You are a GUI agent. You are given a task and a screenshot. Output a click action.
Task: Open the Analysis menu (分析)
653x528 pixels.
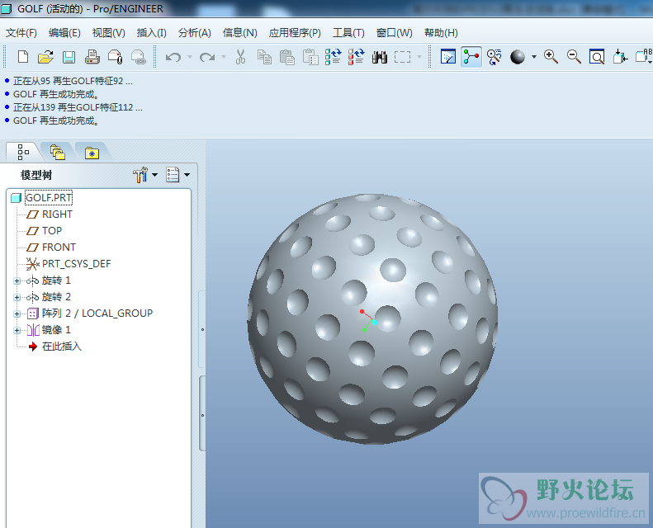pos(195,33)
